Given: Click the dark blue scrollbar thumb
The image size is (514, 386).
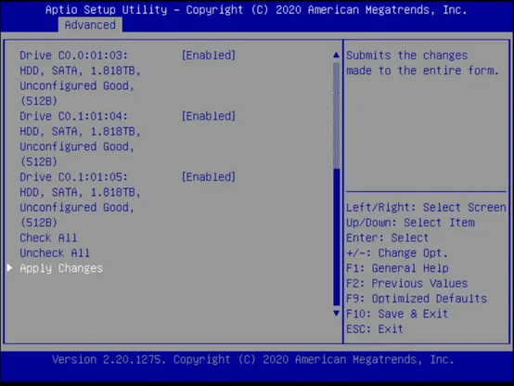Looking at the screenshot, I should (x=336, y=237).
